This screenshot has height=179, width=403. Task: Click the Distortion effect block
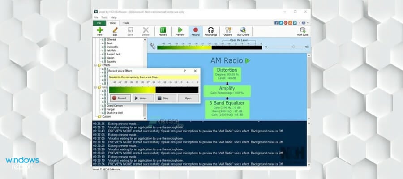coord(227,74)
